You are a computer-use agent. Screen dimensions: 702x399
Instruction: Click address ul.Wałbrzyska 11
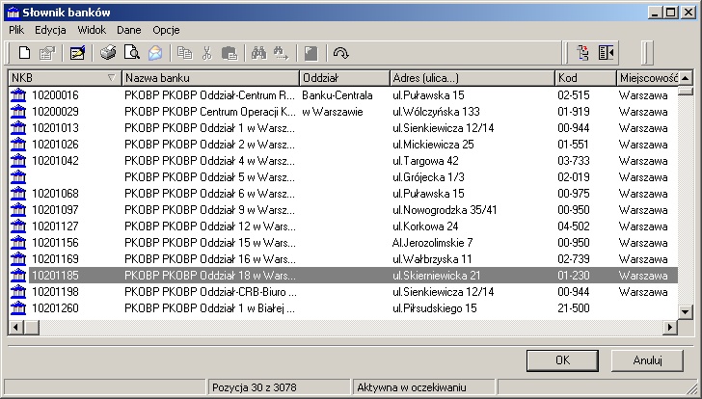[432, 259]
